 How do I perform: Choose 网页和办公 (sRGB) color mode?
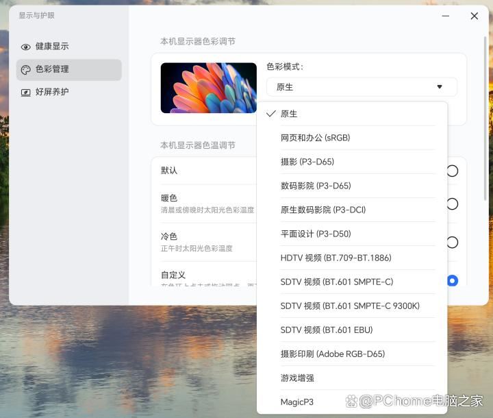point(315,138)
